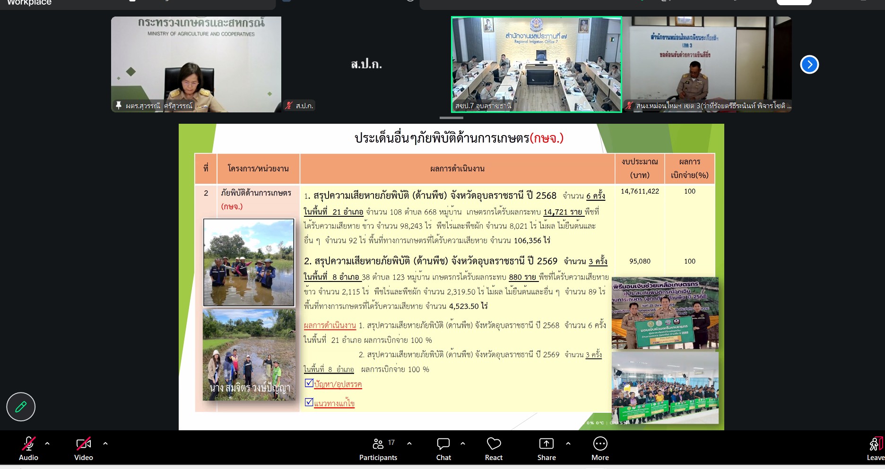The width and height of the screenshot is (885, 469).
Task: Open the Participants panel
Action: (378, 449)
